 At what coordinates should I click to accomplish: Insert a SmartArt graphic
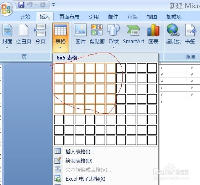pyautogui.click(x=134, y=34)
